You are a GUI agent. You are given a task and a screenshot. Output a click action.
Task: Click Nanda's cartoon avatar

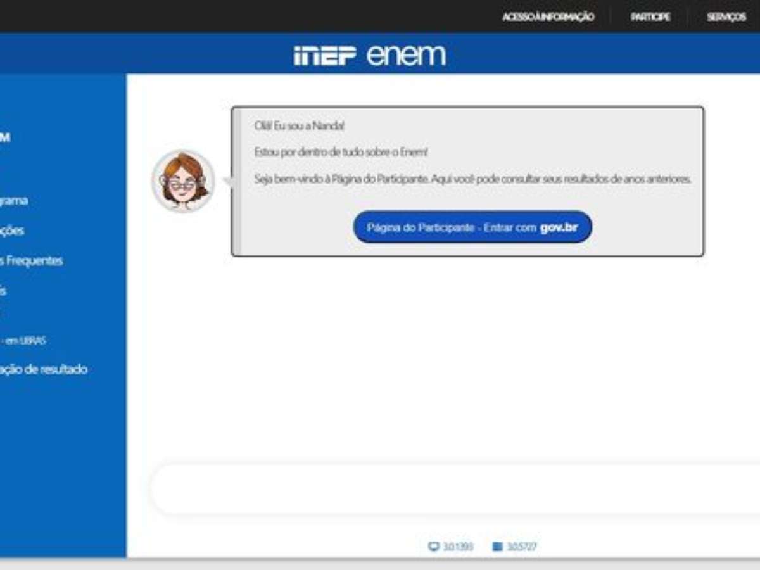point(183,181)
